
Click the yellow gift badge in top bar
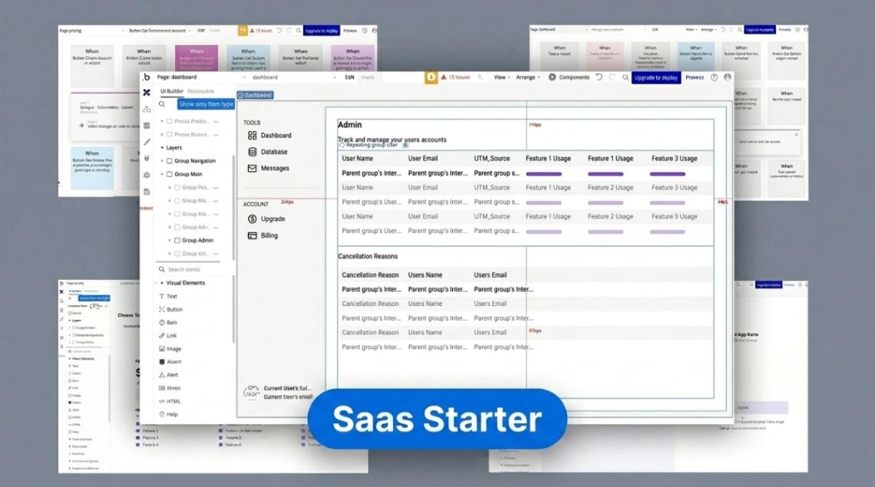(431, 77)
